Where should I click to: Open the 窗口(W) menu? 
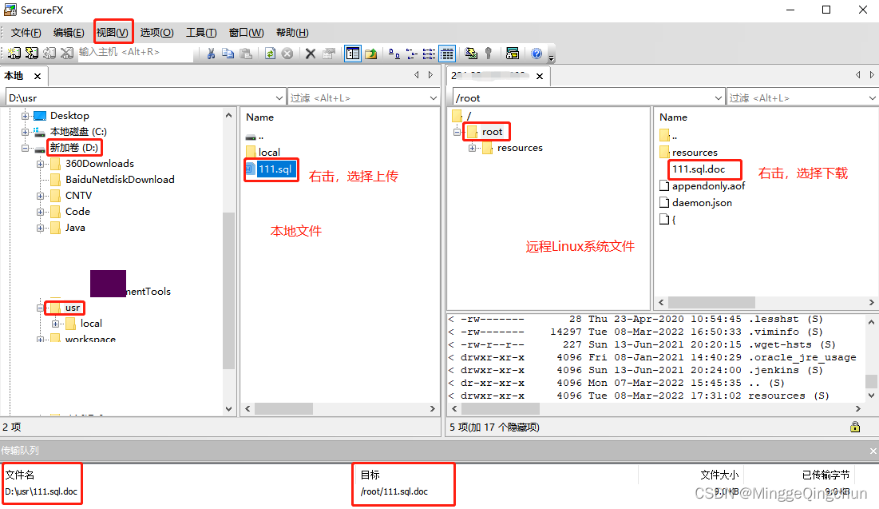(246, 33)
